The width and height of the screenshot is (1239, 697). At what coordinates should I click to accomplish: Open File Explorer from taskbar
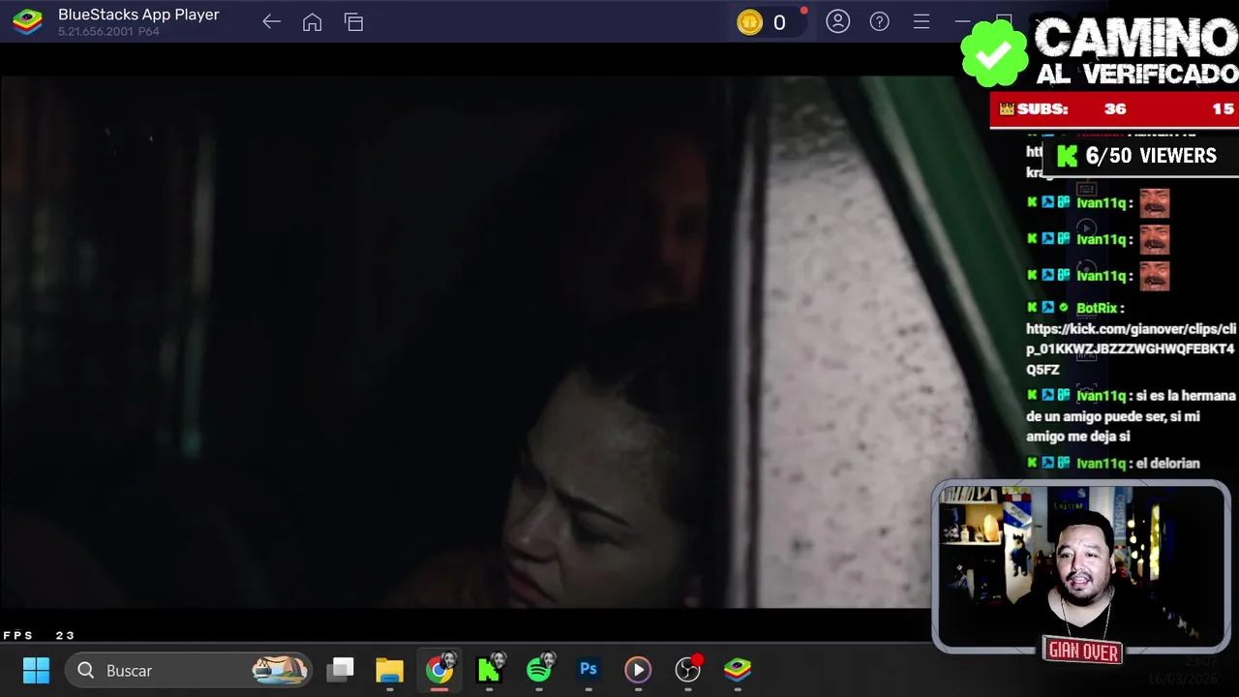pyautogui.click(x=390, y=670)
